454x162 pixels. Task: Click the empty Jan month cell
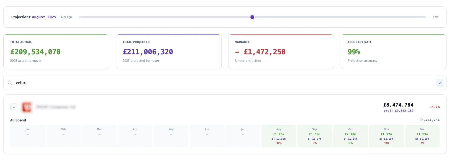(28, 136)
